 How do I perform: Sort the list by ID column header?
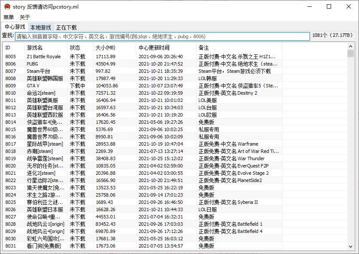coord(13,48)
